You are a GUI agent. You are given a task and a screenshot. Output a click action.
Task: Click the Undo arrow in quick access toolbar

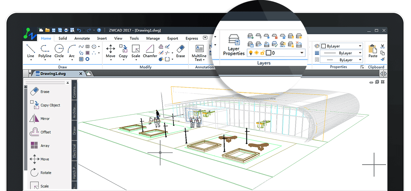[x=79, y=30]
